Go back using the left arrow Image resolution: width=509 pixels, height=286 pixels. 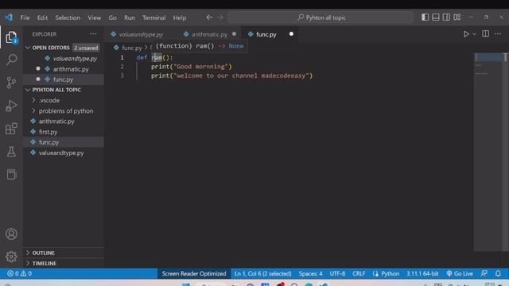[x=209, y=17]
